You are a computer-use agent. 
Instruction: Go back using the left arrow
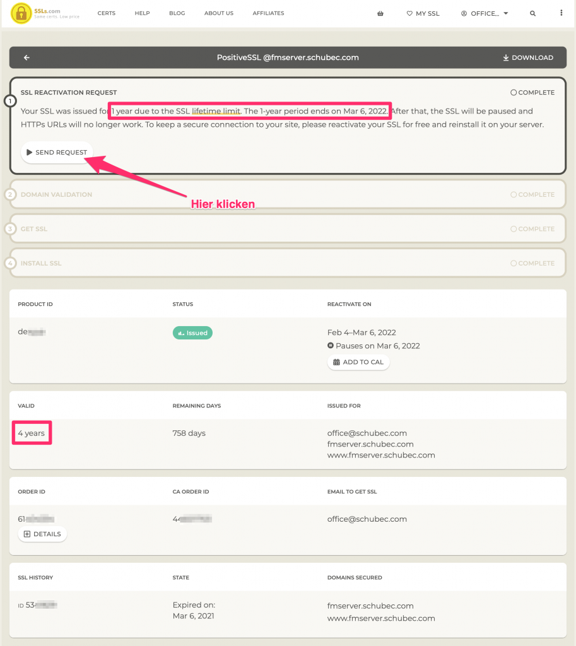[x=26, y=57]
